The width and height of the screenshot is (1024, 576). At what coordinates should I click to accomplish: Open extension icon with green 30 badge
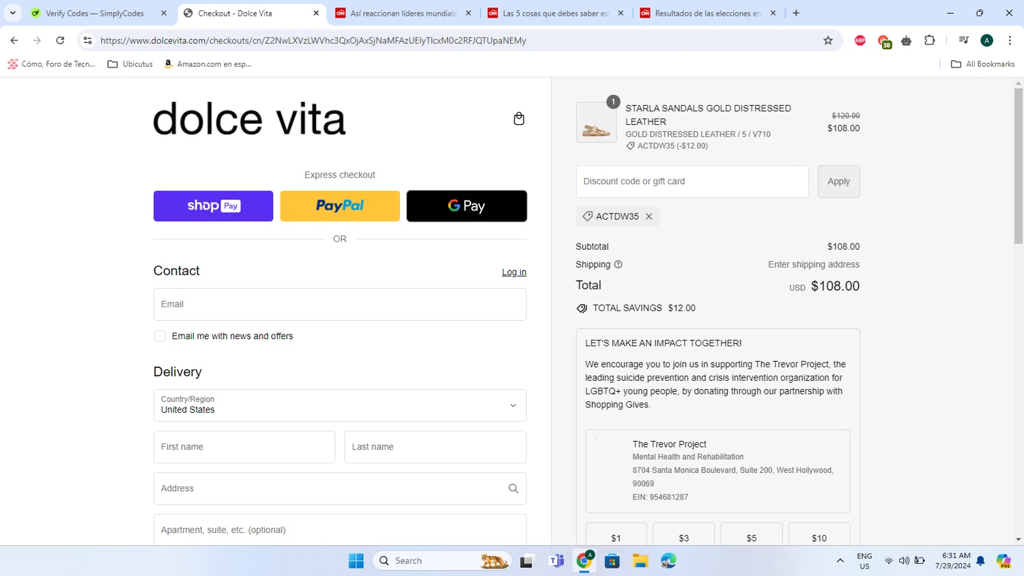point(884,41)
